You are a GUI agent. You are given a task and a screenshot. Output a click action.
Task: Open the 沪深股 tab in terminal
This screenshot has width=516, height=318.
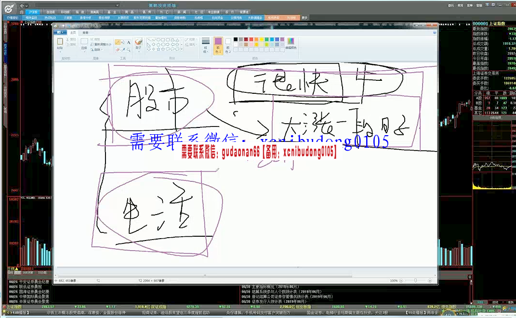point(33,12)
